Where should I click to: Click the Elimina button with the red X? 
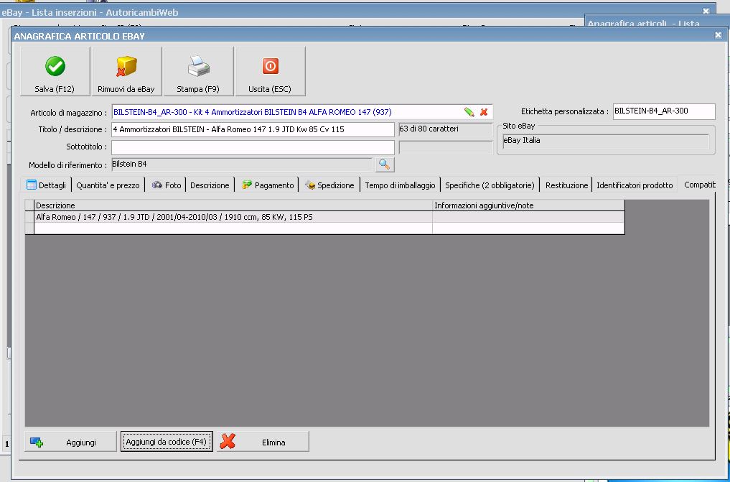coord(263,442)
